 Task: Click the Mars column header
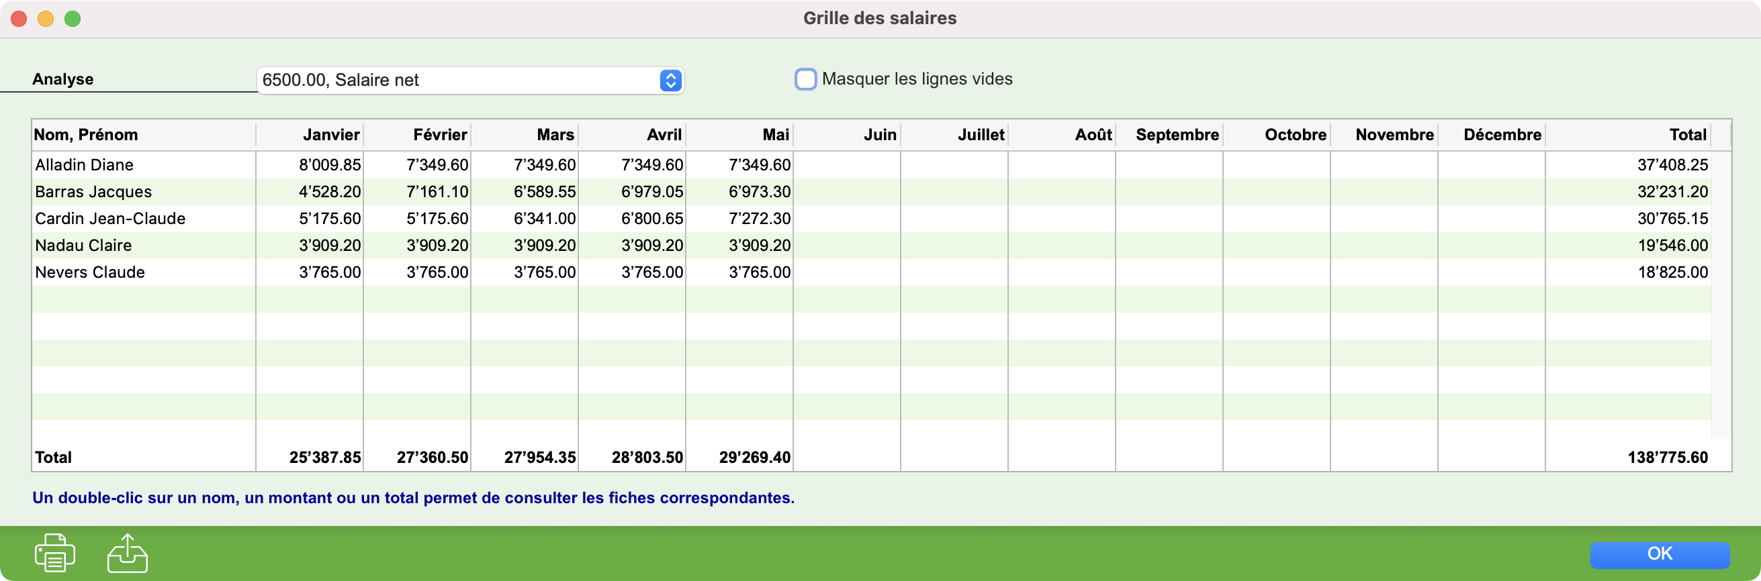click(525, 134)
